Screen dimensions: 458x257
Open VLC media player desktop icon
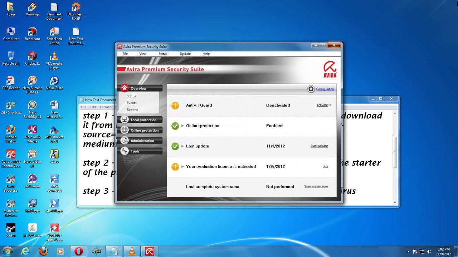point(54,61)
